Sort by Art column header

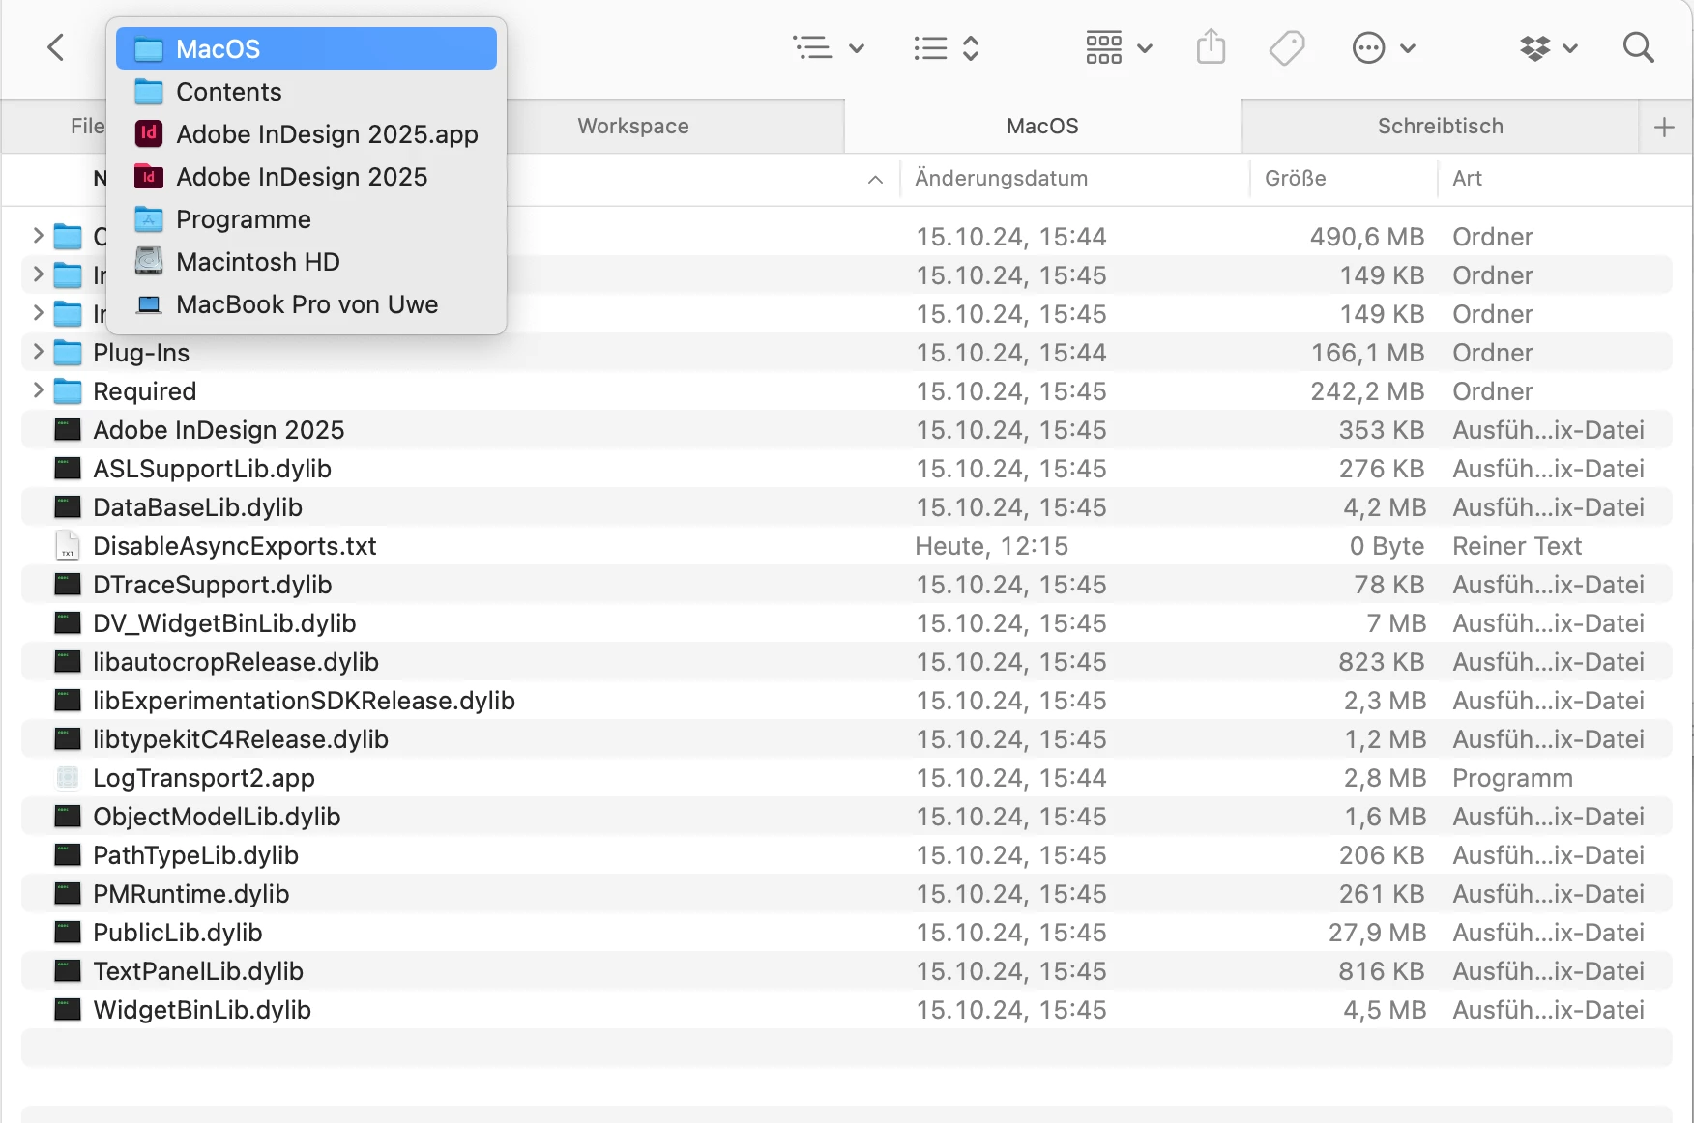pyautogui.click(x=1467, y=178)
